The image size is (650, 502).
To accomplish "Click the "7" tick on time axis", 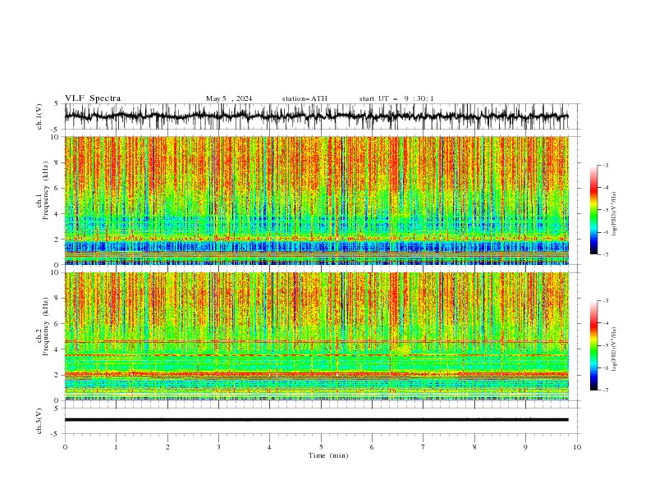I will [x=423, y=447].
